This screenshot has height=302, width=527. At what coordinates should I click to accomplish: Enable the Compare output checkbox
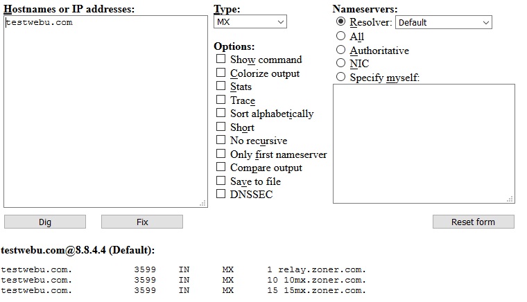(x=221, y=167)
